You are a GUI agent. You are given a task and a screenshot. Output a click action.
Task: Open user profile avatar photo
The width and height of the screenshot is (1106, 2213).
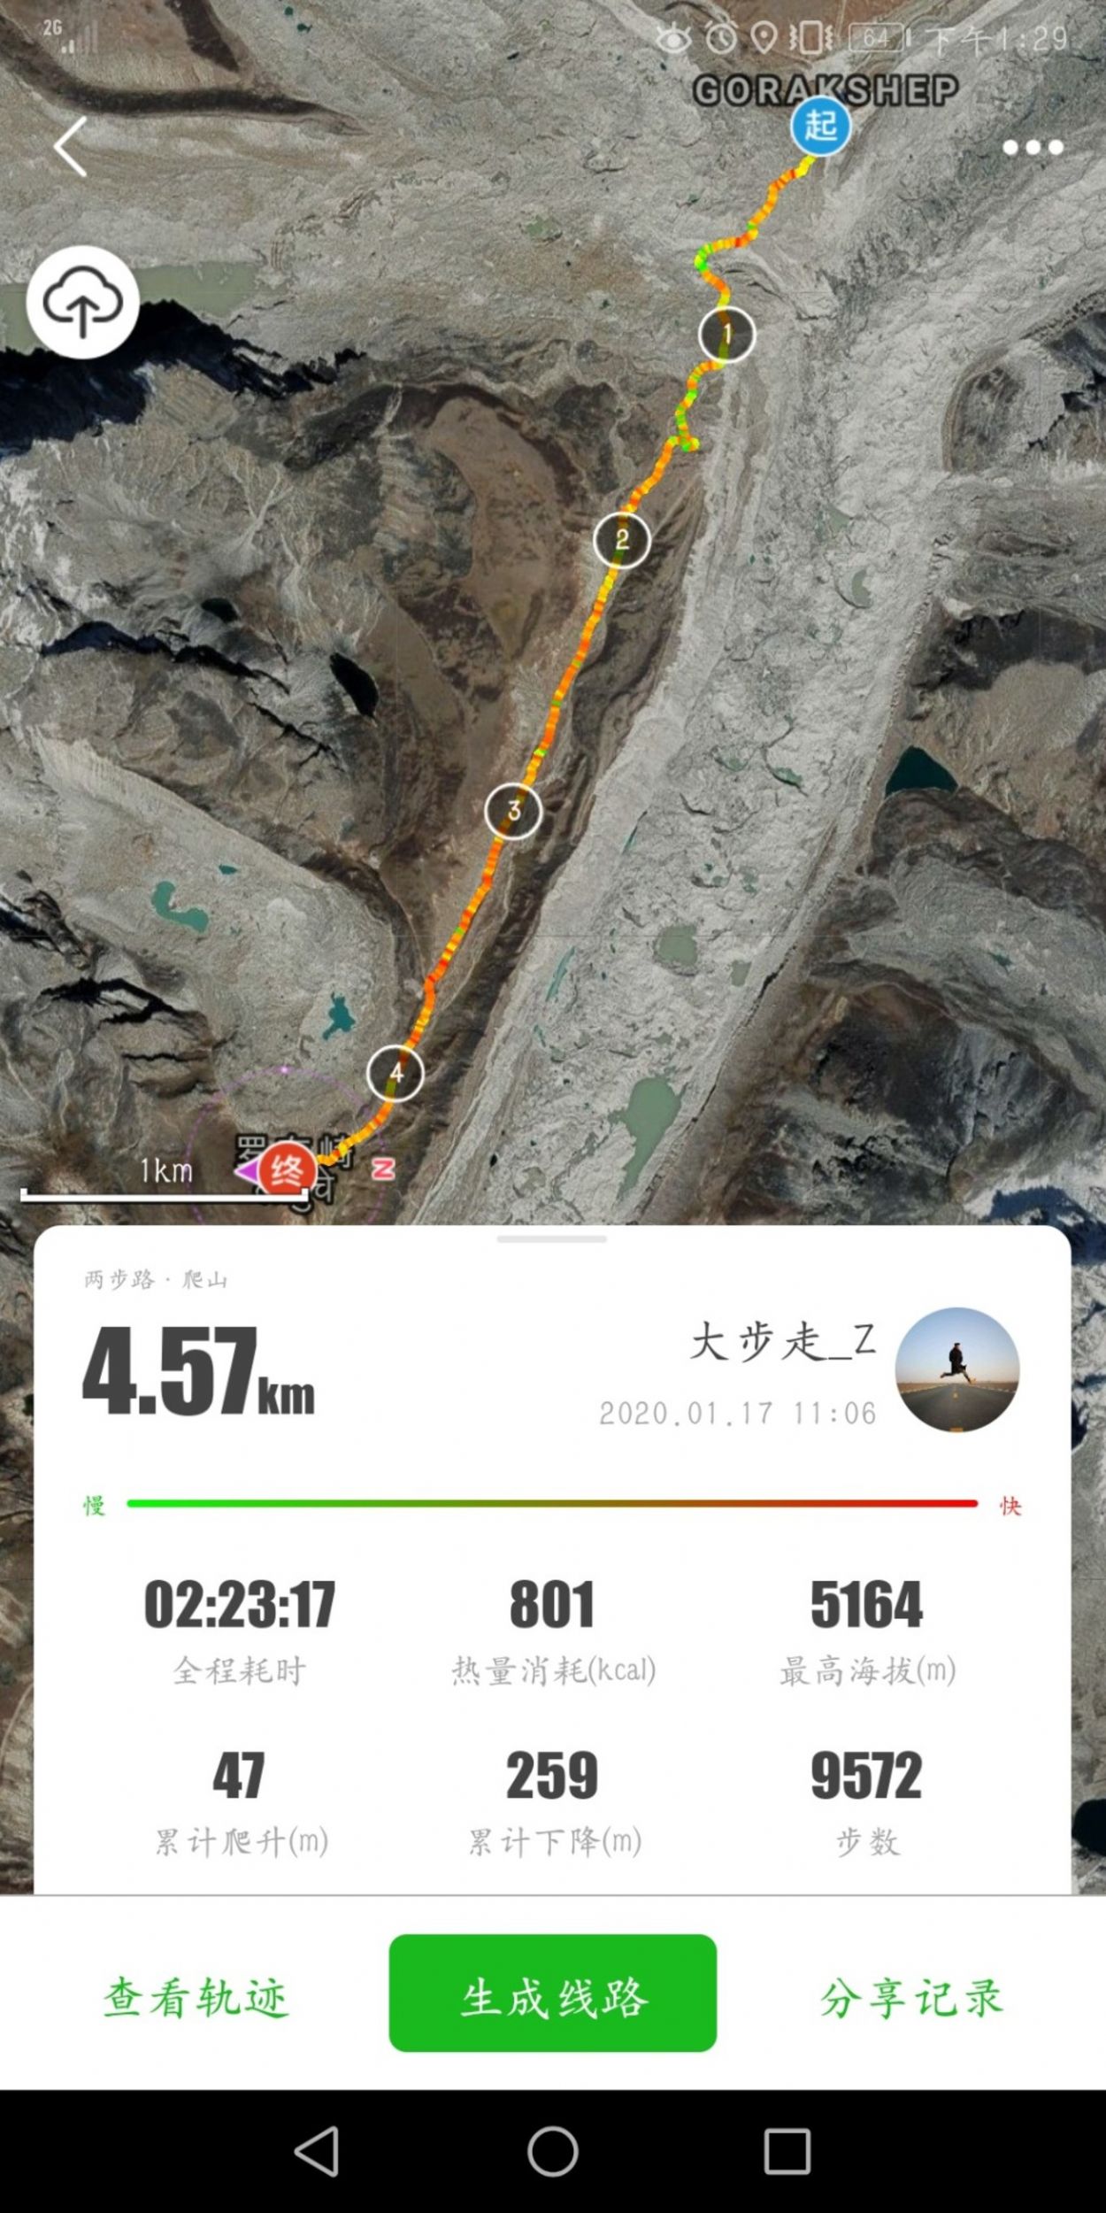[956, 1369]
